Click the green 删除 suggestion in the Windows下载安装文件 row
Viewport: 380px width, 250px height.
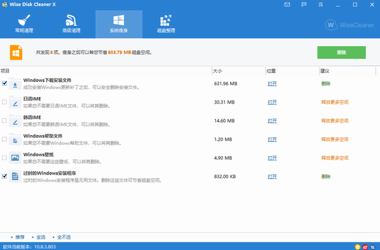(x=326, y=84)
